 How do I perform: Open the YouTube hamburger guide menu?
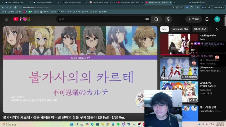[x=6, y=19]
